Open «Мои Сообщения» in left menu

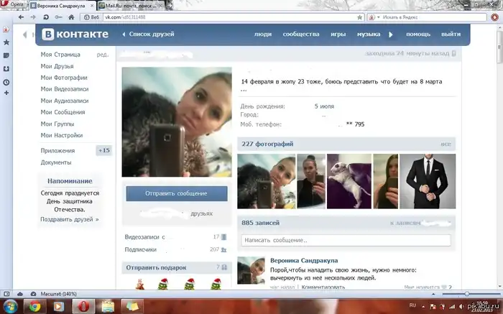[63, 112]
